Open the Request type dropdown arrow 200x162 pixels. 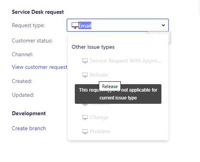click(x=163, y=25)
